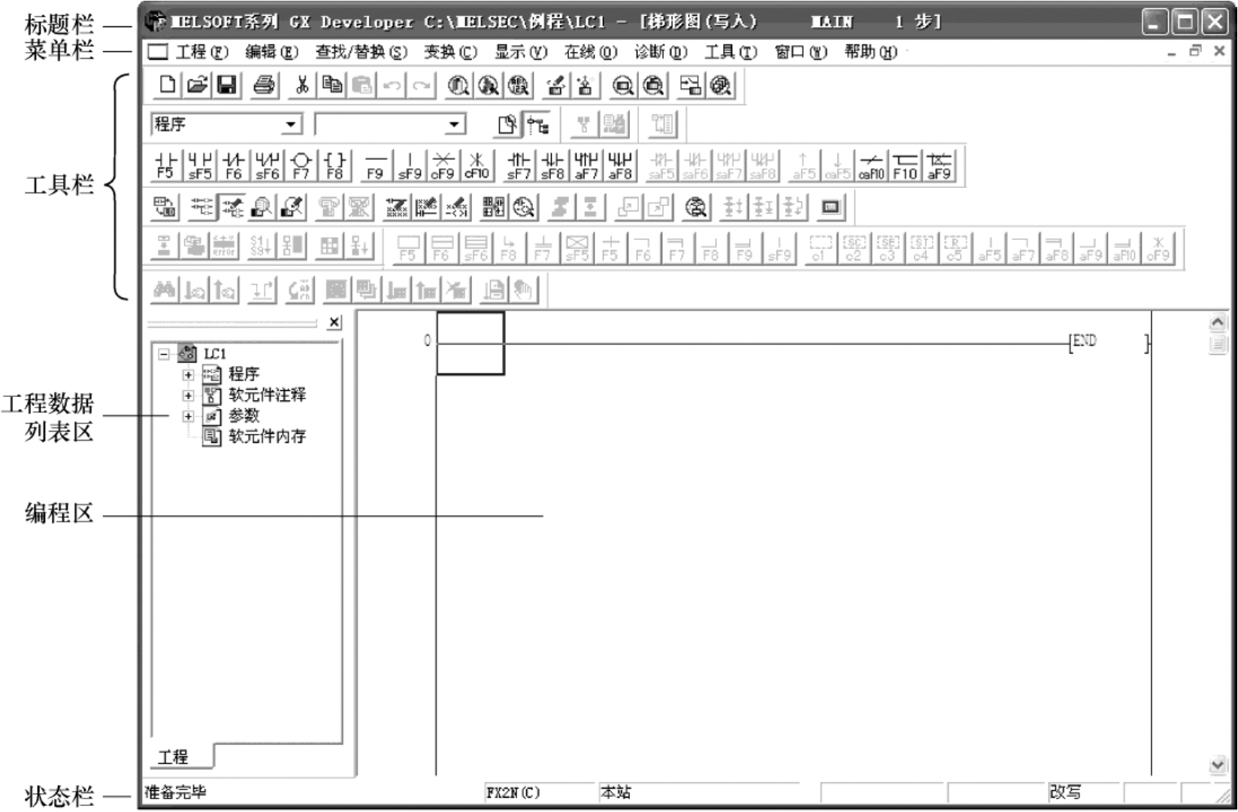Click 本站 in the status bar
This screenshot has width=1238, height=812.
click(x=616, y=792)
